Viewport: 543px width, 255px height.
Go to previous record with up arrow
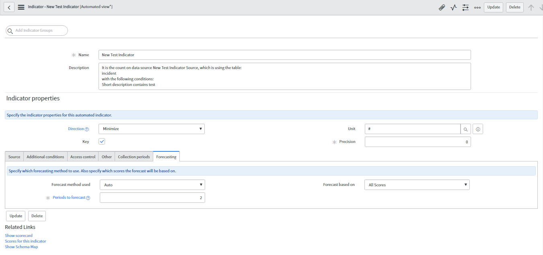click(x=531, y=7)
